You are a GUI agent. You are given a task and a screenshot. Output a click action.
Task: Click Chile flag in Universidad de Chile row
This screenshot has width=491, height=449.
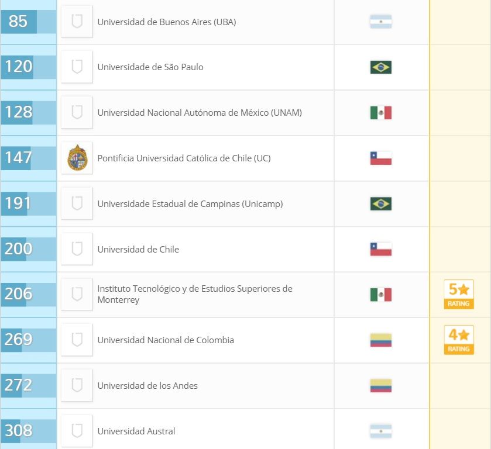click(380, 250)
